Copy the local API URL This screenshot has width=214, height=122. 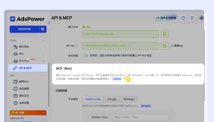click(x=165, y=34)
